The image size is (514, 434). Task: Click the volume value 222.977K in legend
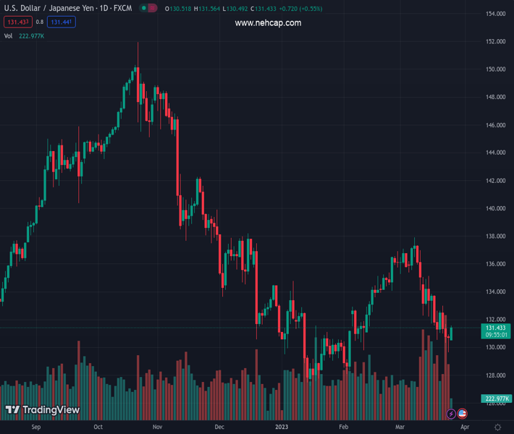33,35
